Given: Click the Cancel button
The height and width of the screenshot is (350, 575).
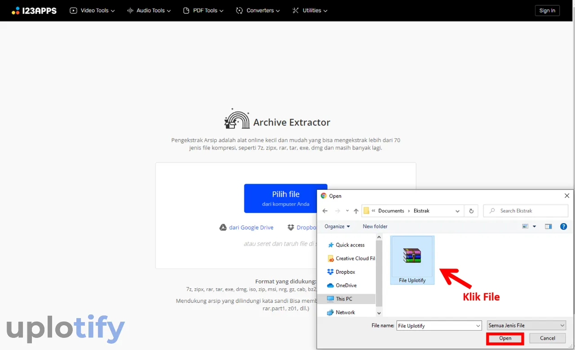Looking at the screenshot, I should [547, 338].
